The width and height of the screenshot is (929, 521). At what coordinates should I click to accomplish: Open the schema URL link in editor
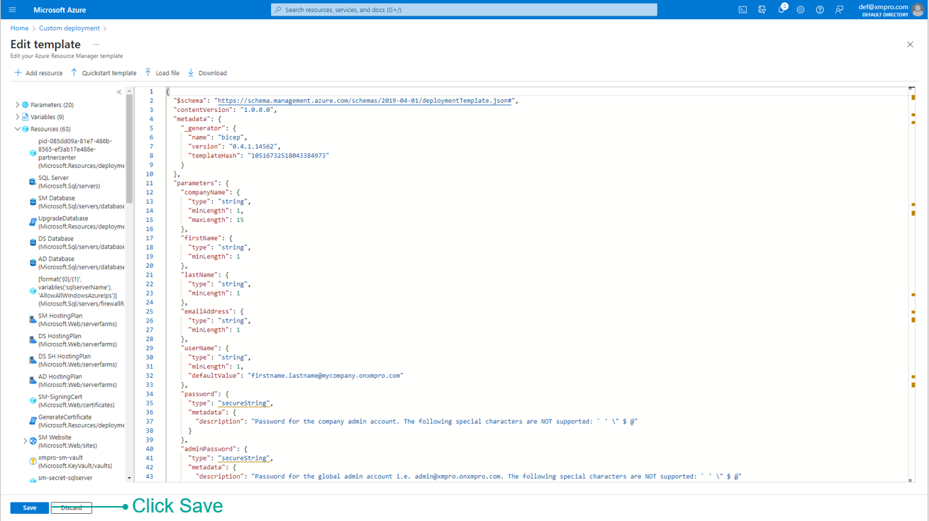(x=365, y=101)
